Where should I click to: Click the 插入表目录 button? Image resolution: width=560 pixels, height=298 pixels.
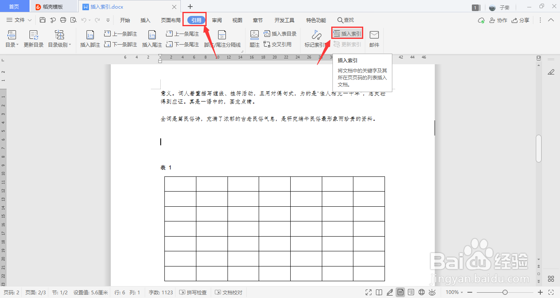[279, 34]
